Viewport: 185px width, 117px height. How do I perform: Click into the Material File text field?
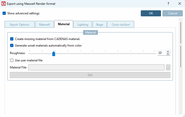click(96, 67)
